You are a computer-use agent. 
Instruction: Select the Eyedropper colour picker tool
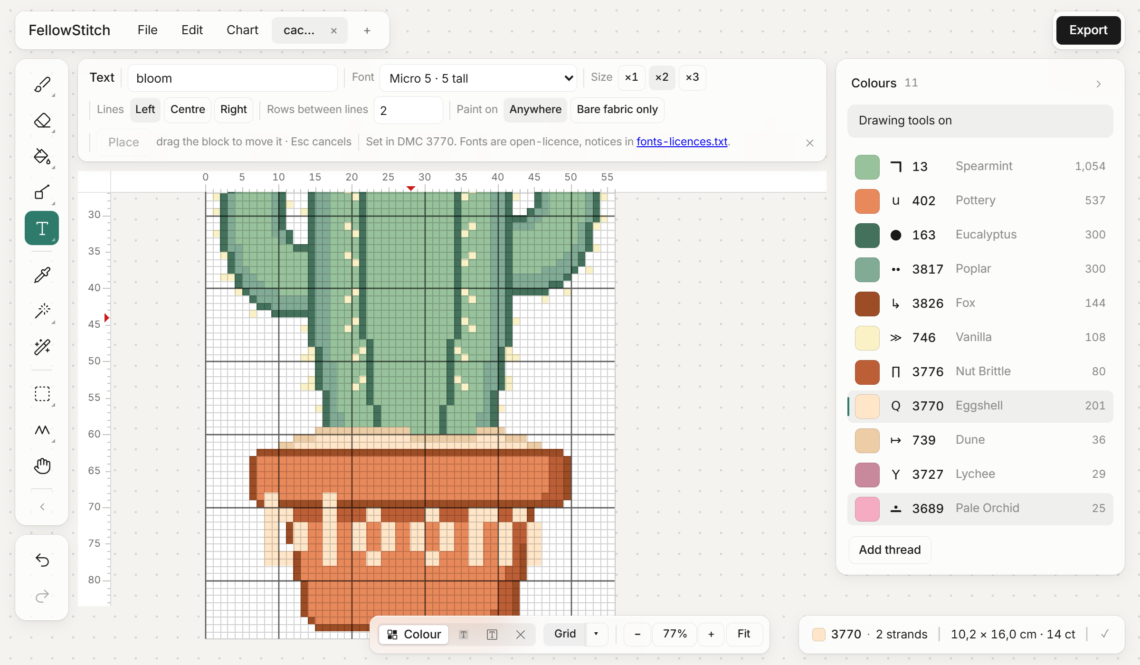42,275
